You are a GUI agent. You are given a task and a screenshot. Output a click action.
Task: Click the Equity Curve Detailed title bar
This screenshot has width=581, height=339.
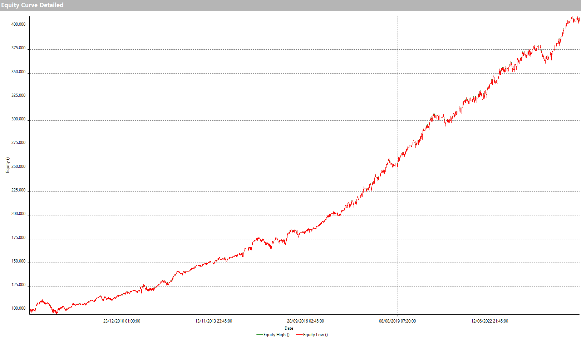pyautogui.click(x=32, y=5)
